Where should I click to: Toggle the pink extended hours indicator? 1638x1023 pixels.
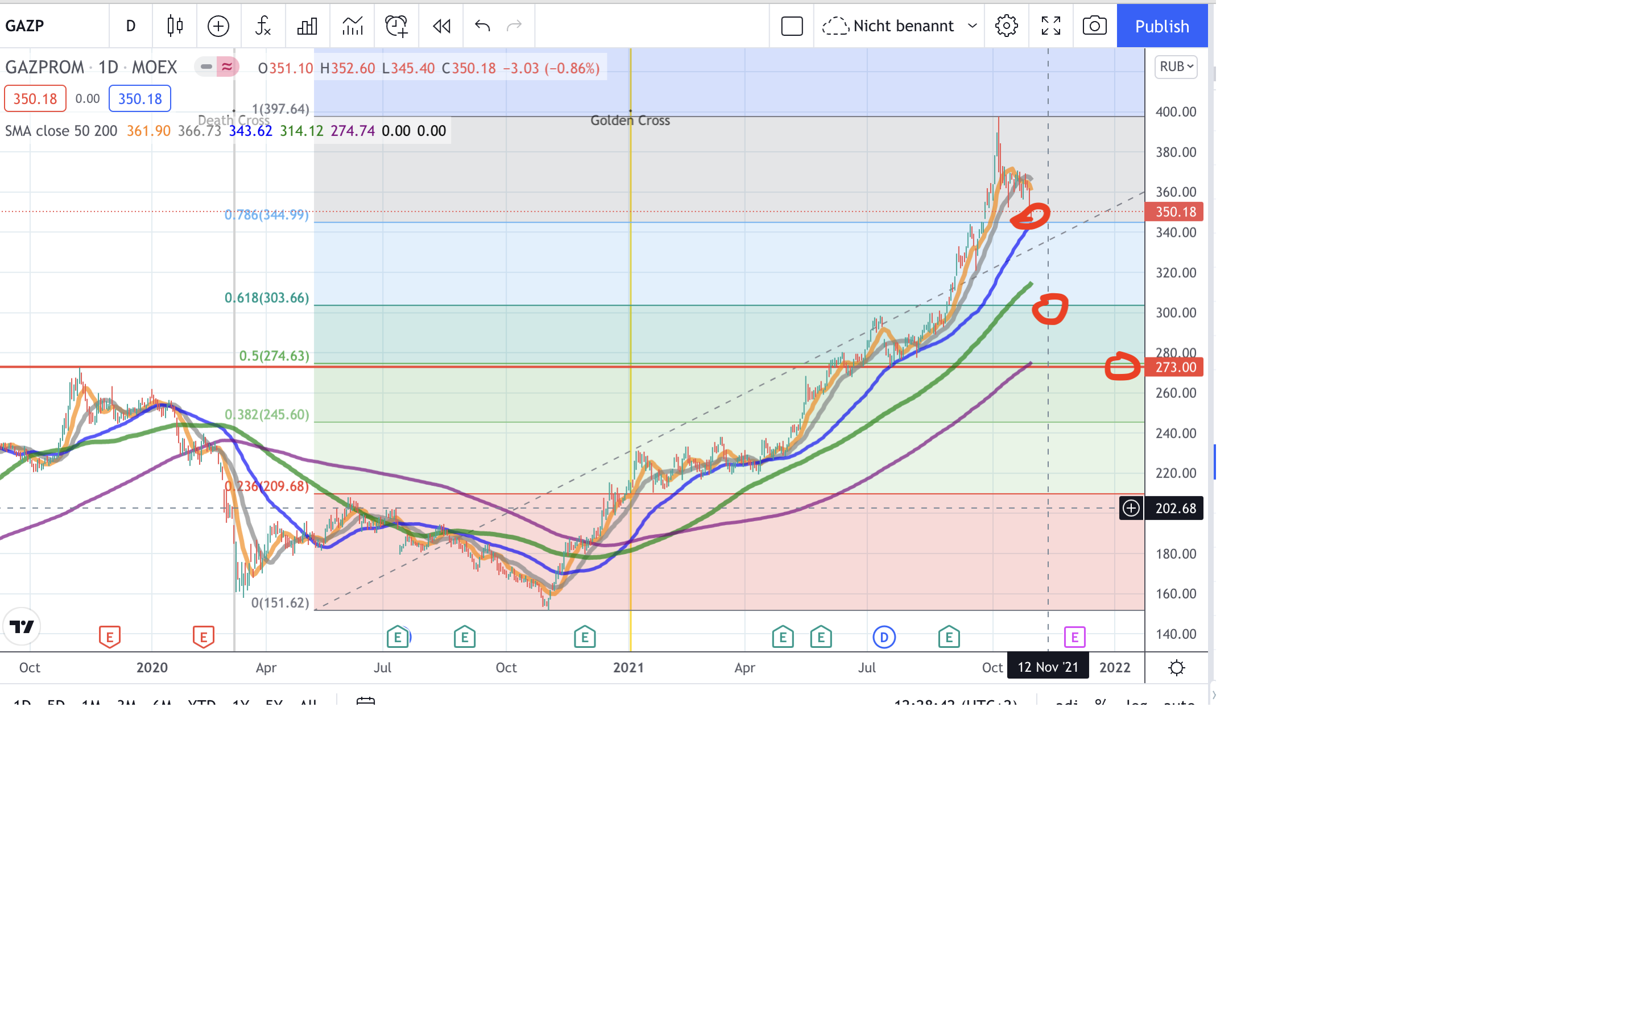[x=227, y=67]
